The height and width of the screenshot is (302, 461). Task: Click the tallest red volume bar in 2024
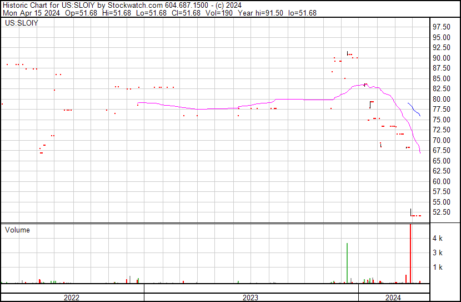point(410,254)
